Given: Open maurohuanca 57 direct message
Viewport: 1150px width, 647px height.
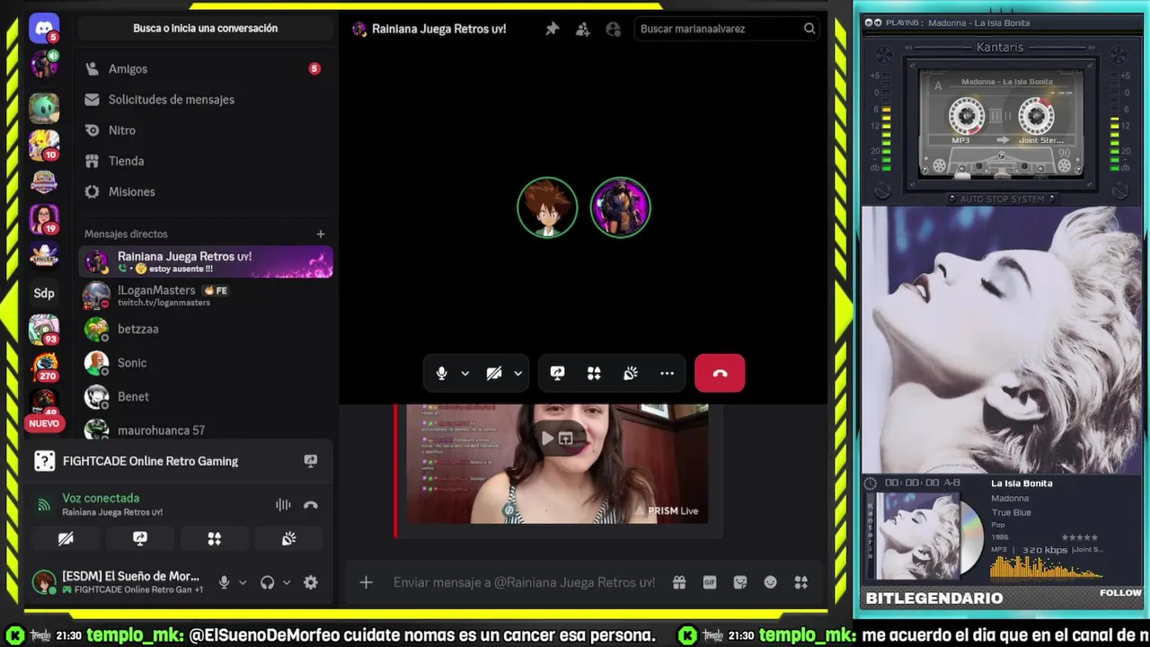Looking at the screenshot, I should [206, 430].
